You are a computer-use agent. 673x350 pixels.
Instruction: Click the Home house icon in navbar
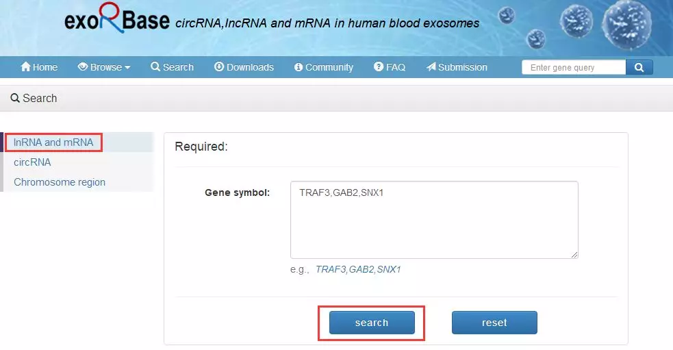point(26,67)
